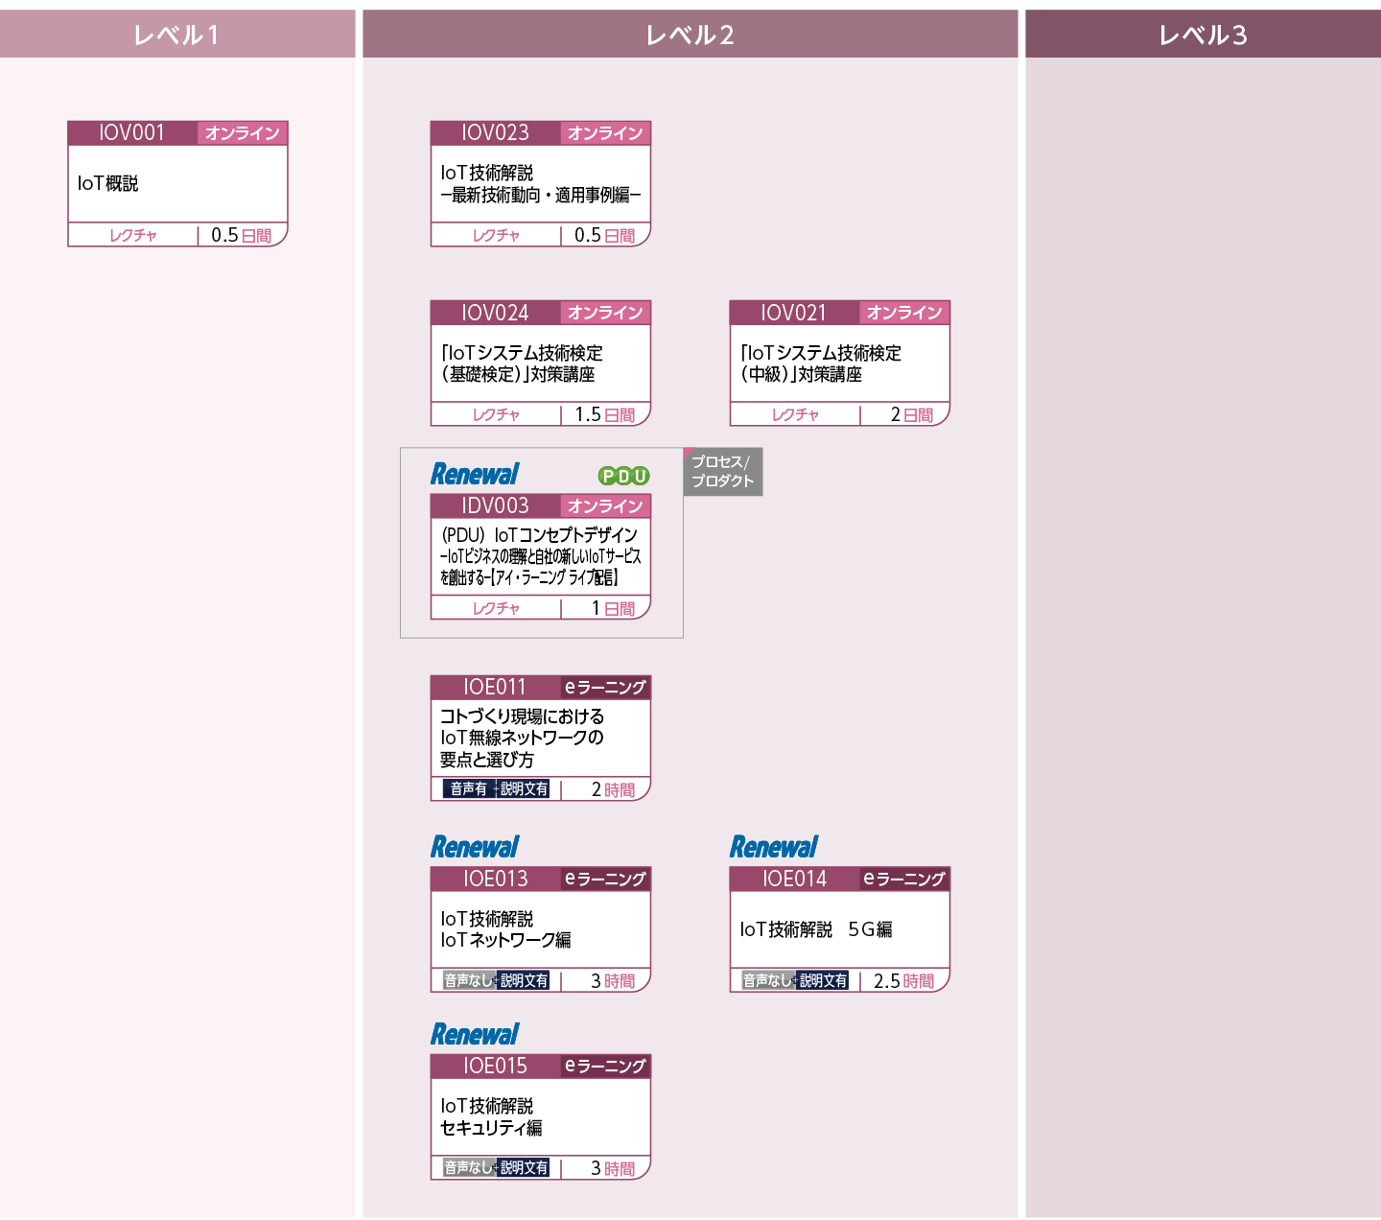The image size is (1381, 1220).
Task: Click course code IOE014
Action: pos(794,879)
